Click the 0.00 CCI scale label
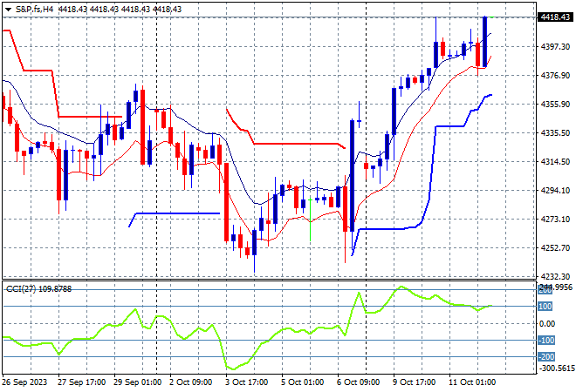Screen dimensions: 576x392 point(547,323)
